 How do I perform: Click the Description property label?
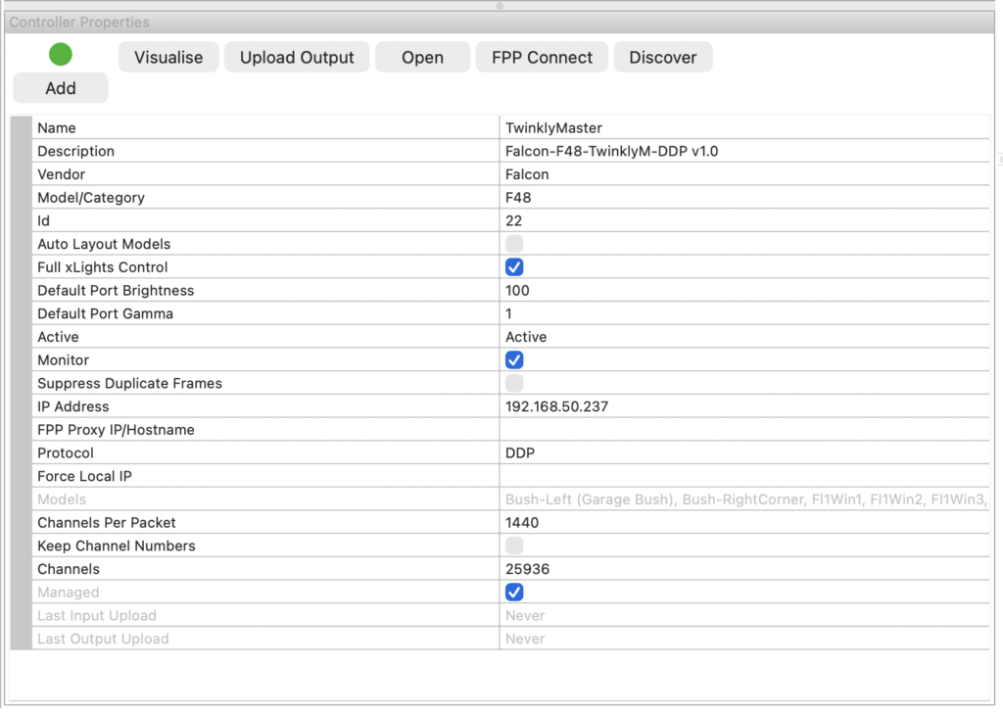click(75, 151)
